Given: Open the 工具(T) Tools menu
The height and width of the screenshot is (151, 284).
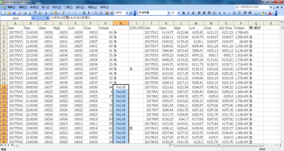Looking at the screenshot, I should click(x=68, y=7).
